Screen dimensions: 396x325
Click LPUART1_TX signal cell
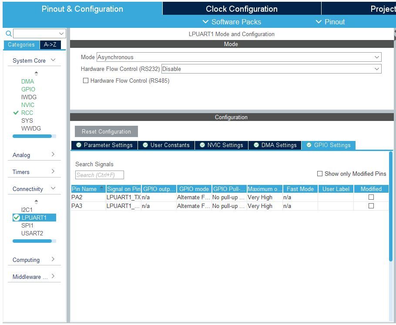pos(124,197)
